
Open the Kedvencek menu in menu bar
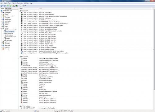20,3
